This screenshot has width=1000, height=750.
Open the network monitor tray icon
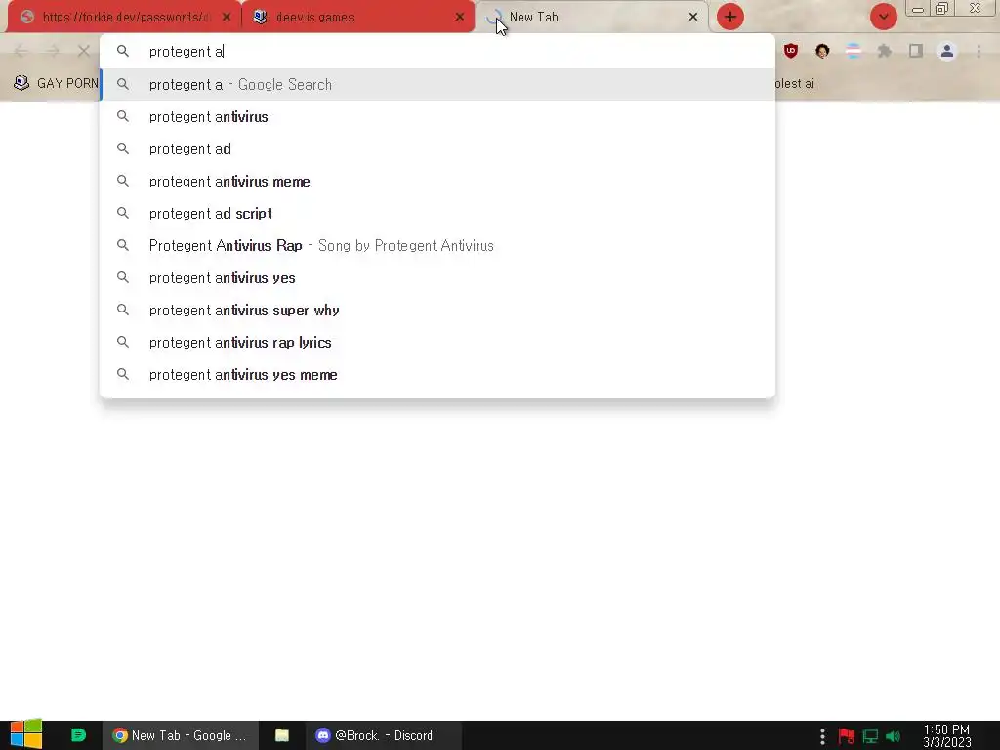point(870,736)
